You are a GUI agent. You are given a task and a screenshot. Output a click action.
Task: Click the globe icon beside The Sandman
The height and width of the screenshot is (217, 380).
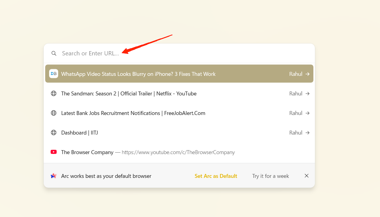(54, 94)
